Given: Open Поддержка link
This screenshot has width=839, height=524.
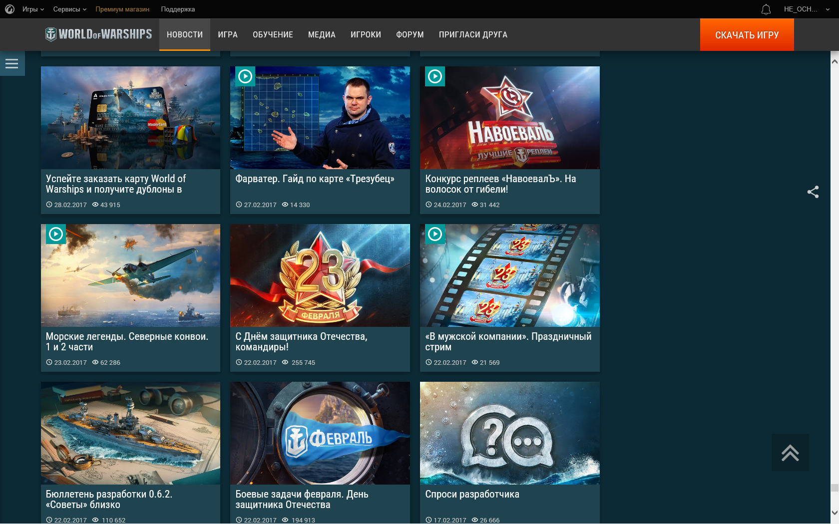Looking at the screenshot, I should click(178, 9).
